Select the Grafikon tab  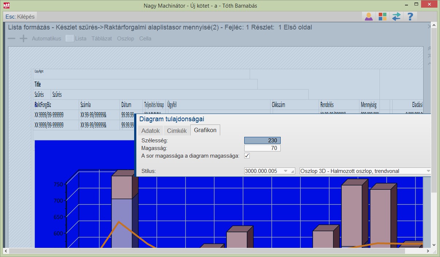[205, 130]
